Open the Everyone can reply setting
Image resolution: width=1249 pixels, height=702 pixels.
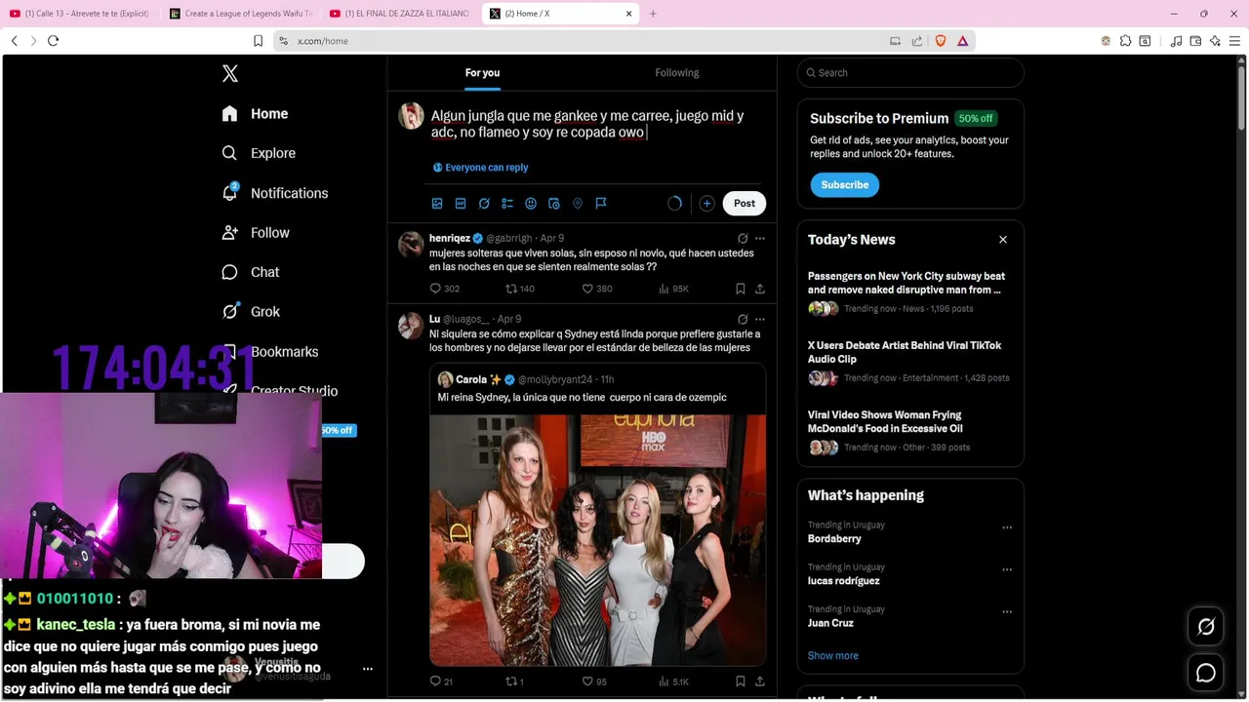coord(480,168)
